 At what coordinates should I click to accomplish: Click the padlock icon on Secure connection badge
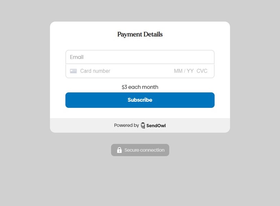[119, 150]
